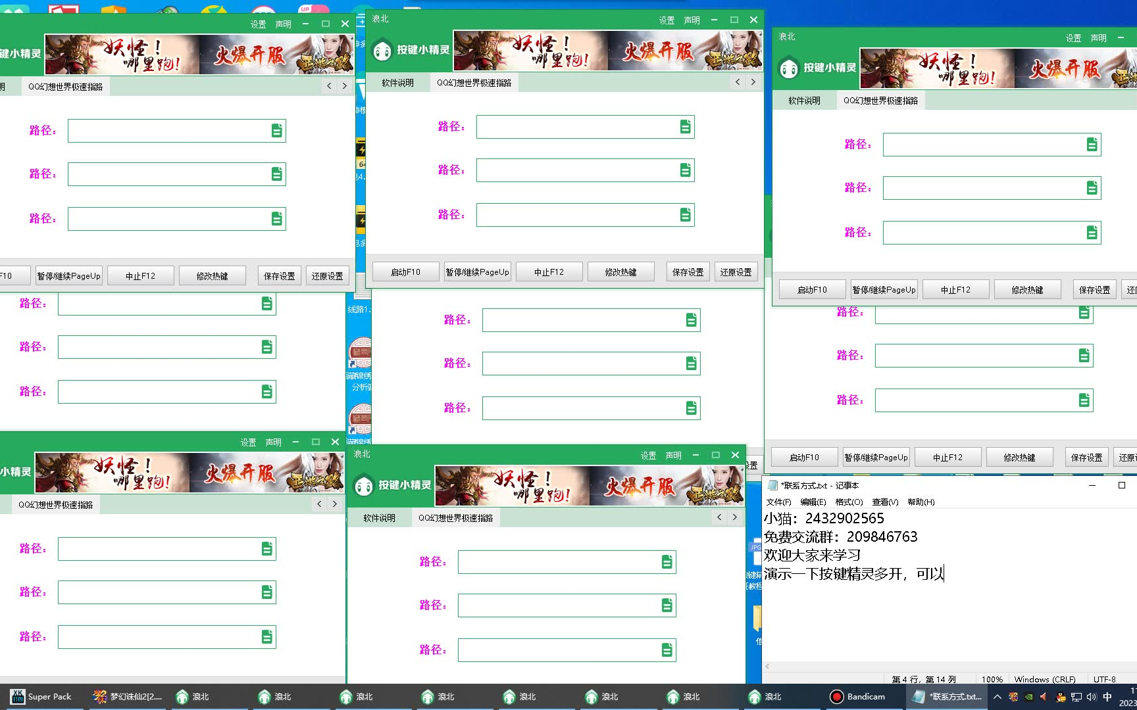
Task: Open Notepad's 帮助(H) menu
Action: tap(921, 502)
